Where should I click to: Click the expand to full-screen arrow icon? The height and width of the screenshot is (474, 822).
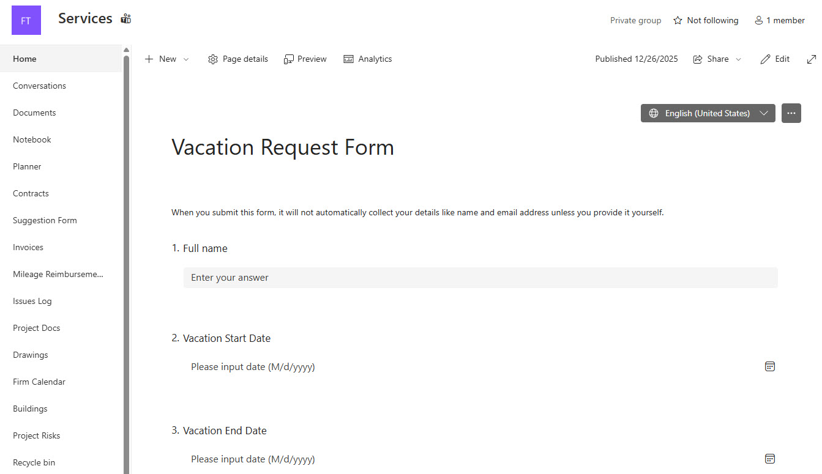click(x=812, y=59)
